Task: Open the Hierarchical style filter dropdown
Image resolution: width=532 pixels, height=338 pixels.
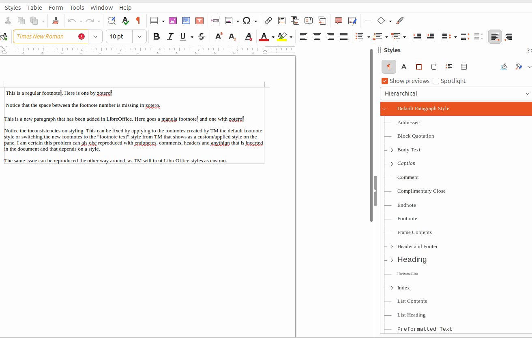Action: pos(456,94)
